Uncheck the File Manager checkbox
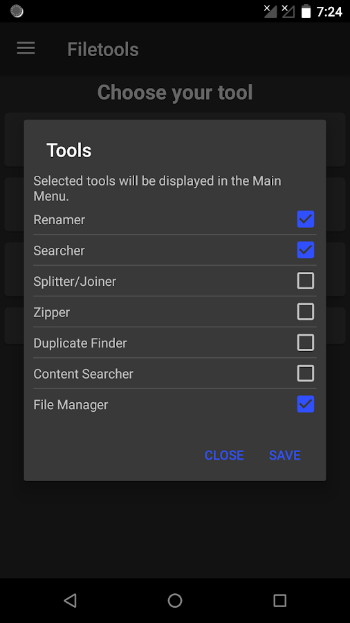 click(x=306, y=404)
